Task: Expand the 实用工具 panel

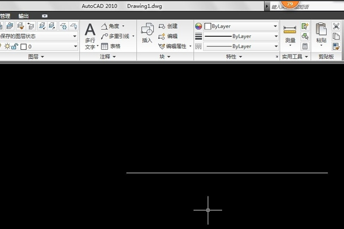Action: [x=295, y=57]
